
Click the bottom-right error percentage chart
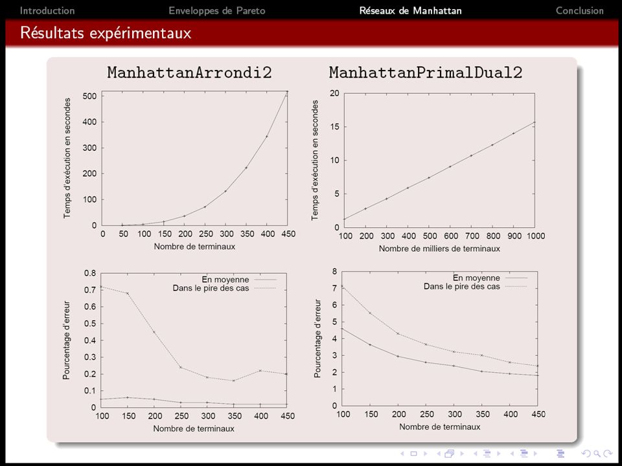point(439,338)
